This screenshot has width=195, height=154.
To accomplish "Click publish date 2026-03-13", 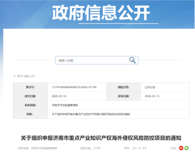I will (x=152, y=96).
